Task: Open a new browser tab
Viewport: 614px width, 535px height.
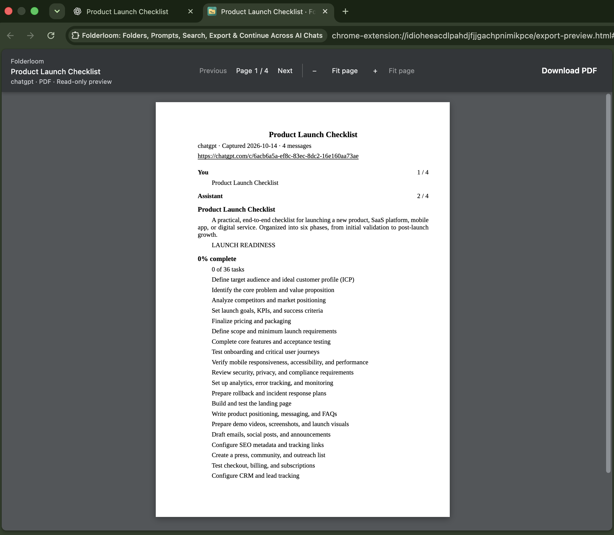Action: [345, 11]
